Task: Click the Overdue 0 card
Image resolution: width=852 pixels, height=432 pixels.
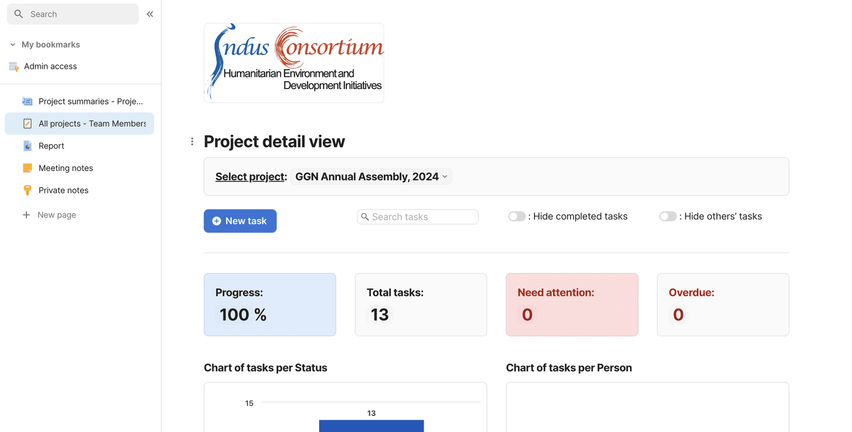Action: [x=723, y=305]
